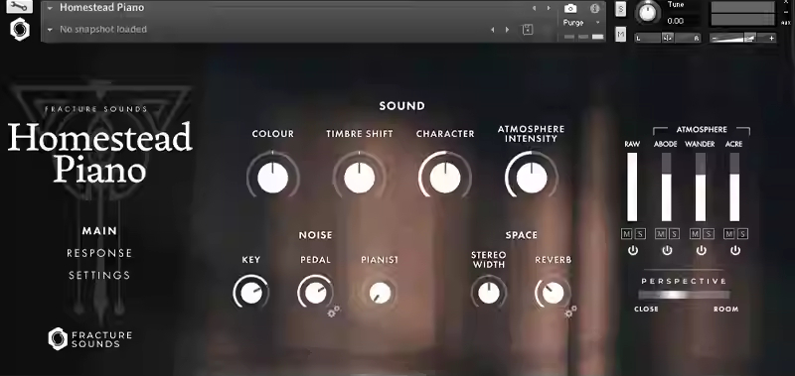Image resolution: width=795 pixels, height=376 pixels.
Task: Open snapshot list dropdown arrow
Action: pos(50,30)
